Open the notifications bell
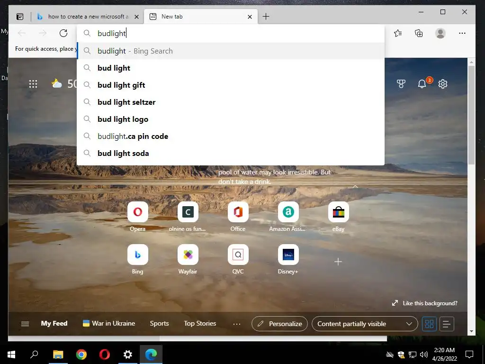 point(422,84)
